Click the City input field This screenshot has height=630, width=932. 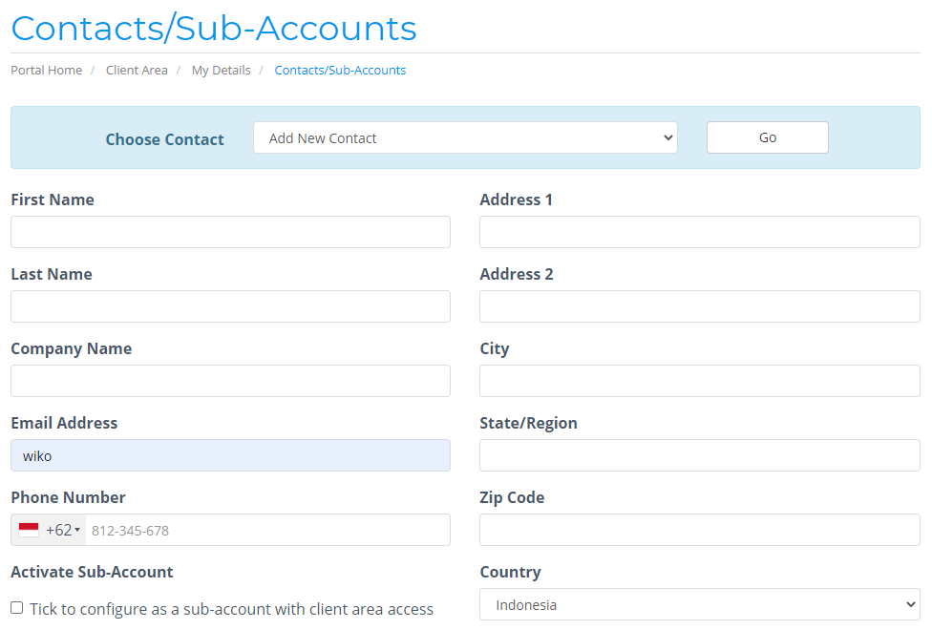(x=699, y=381)
